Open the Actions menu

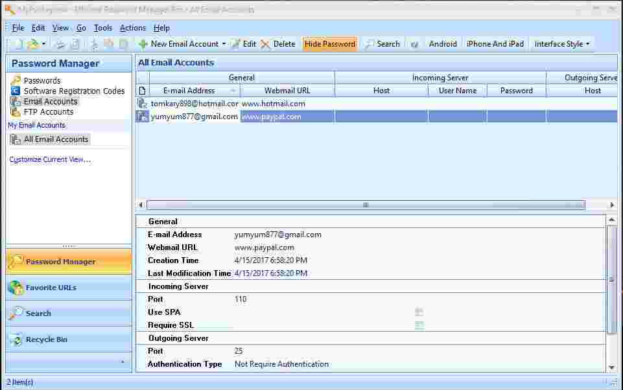click(132, 28)
